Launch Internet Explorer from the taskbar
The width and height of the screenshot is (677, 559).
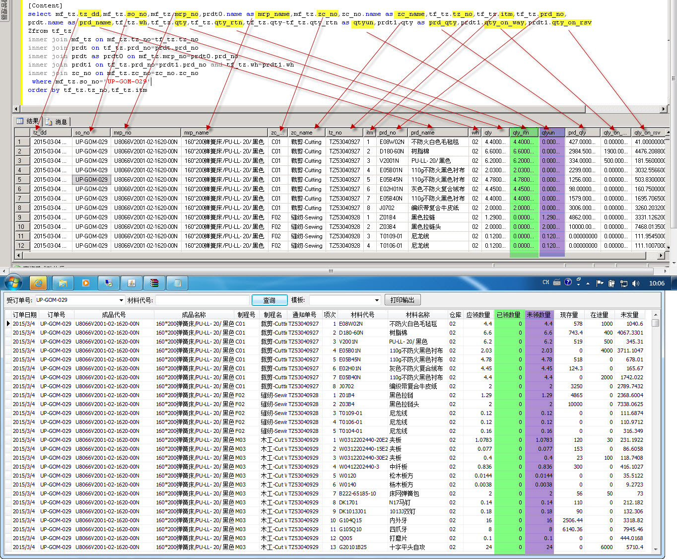point(38,283)
